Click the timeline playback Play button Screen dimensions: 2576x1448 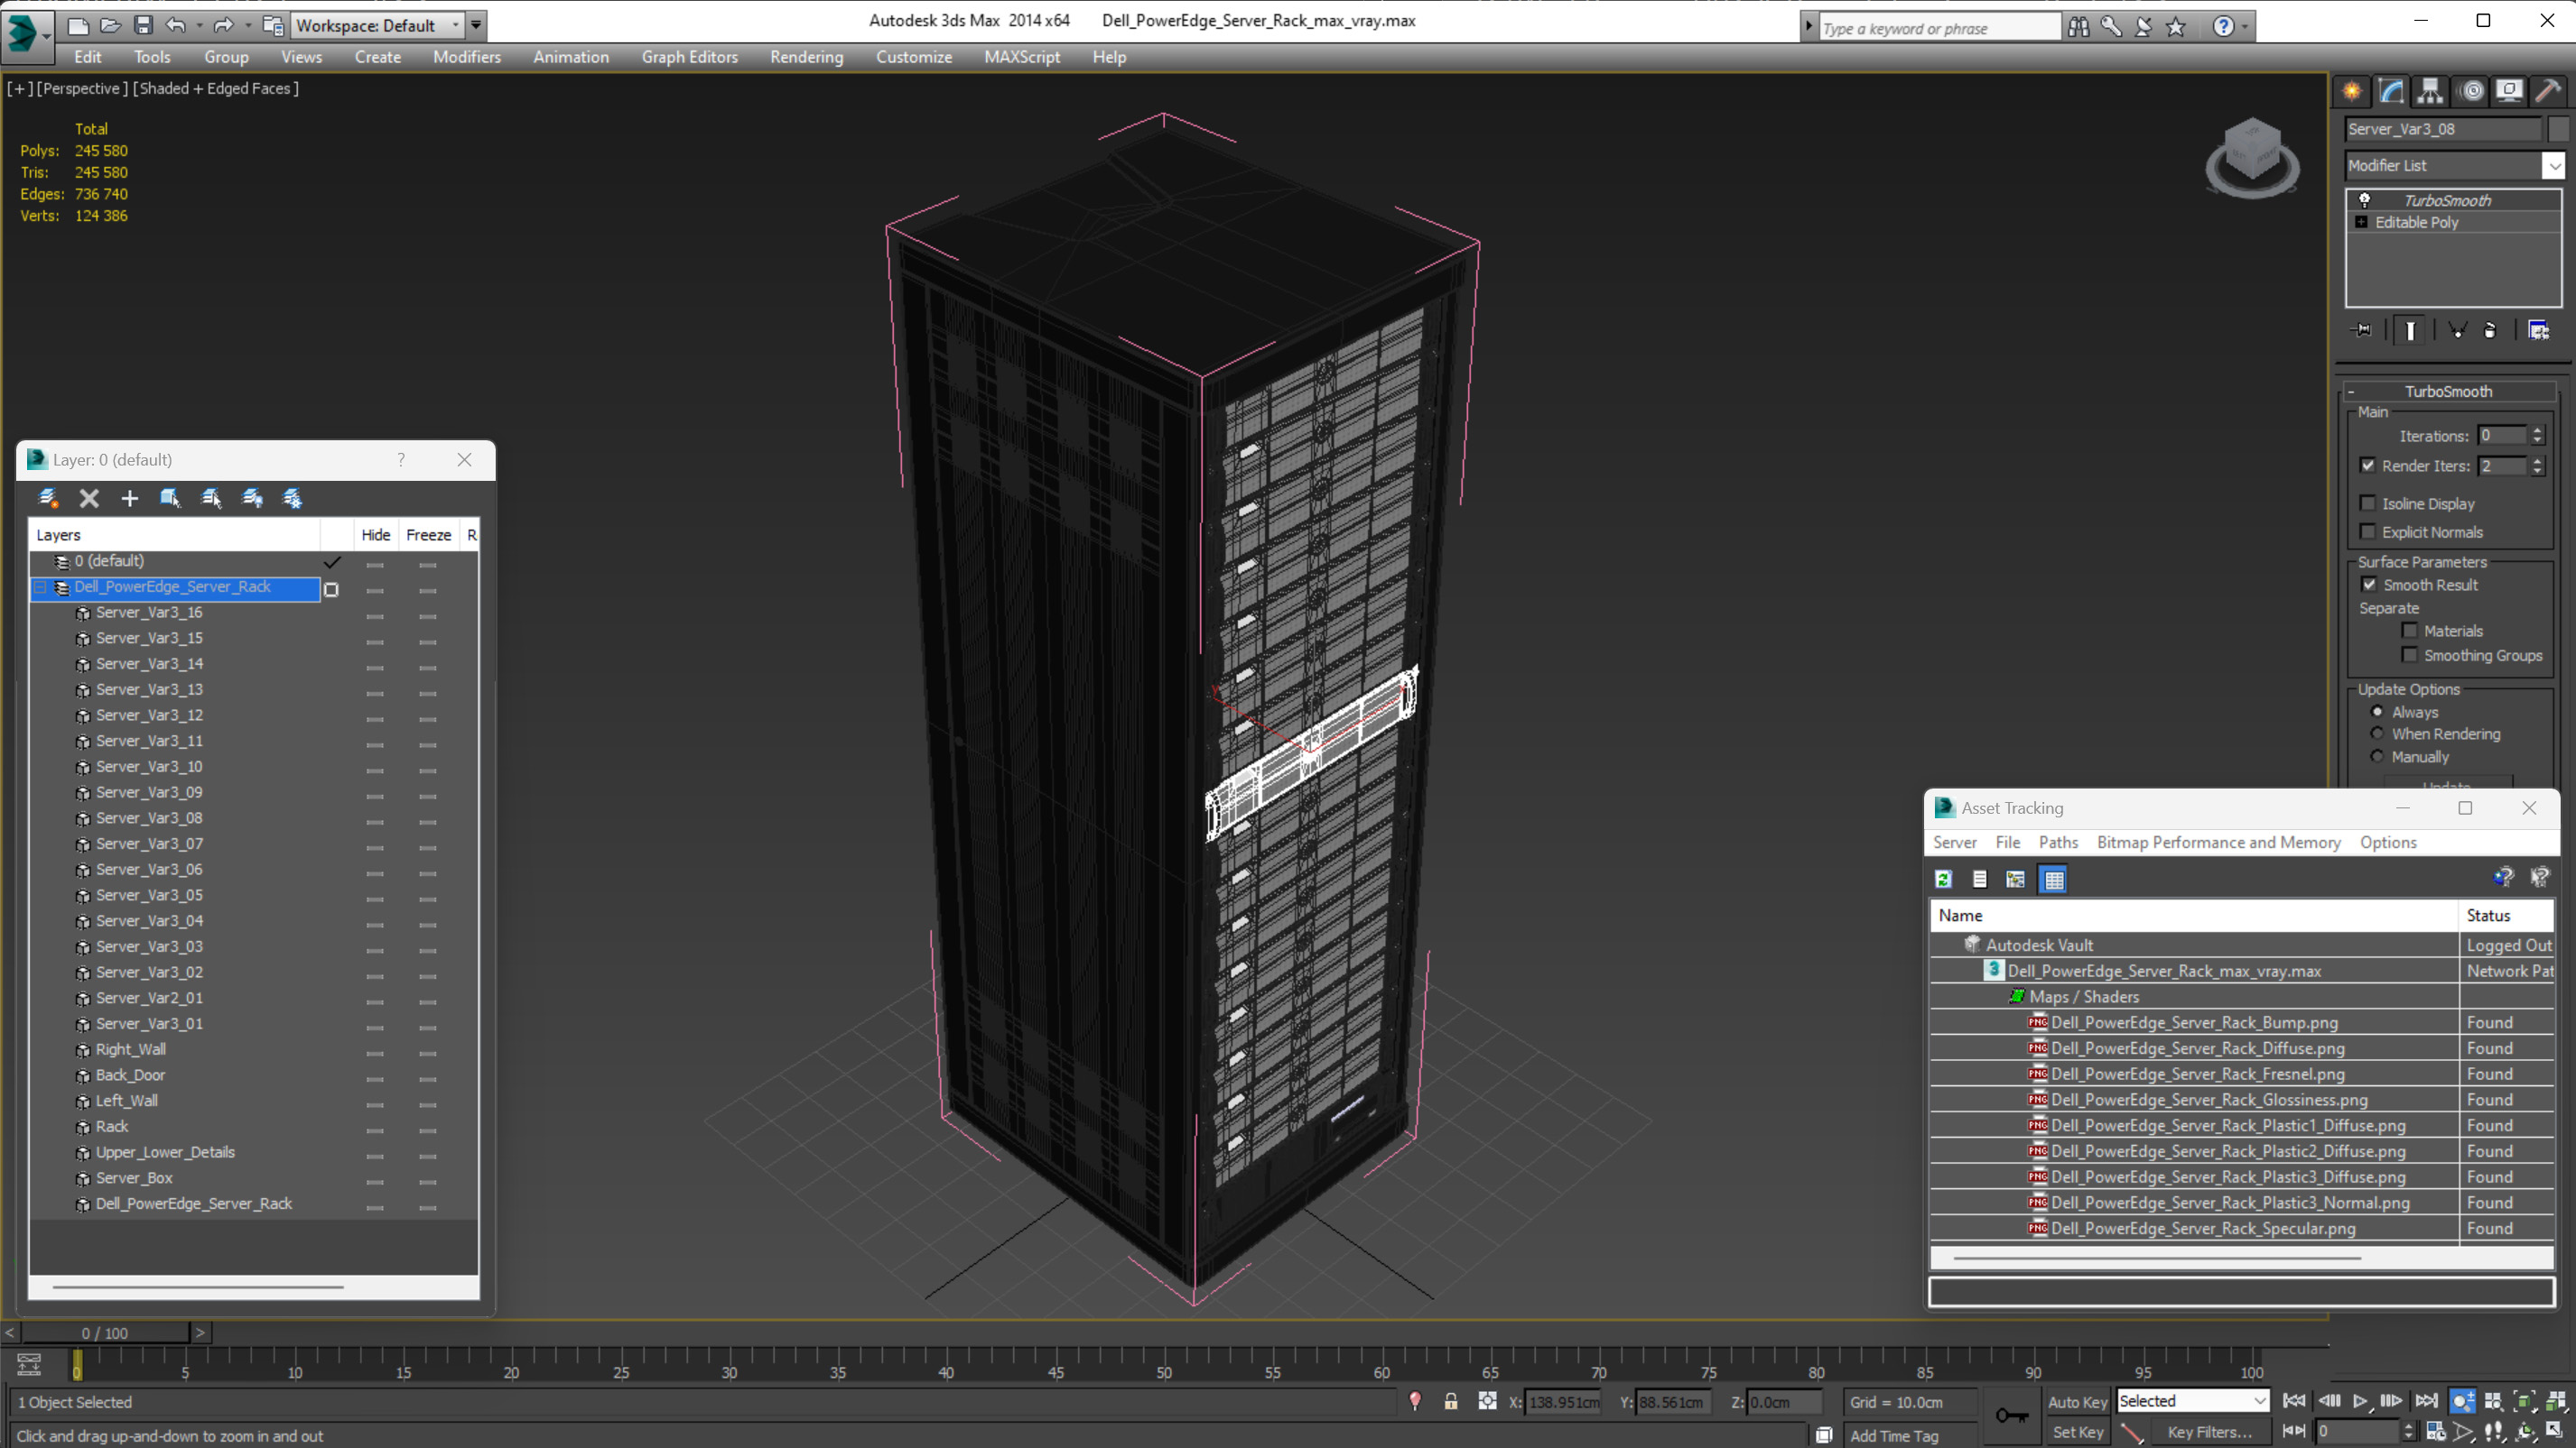click(2362, 1400)
